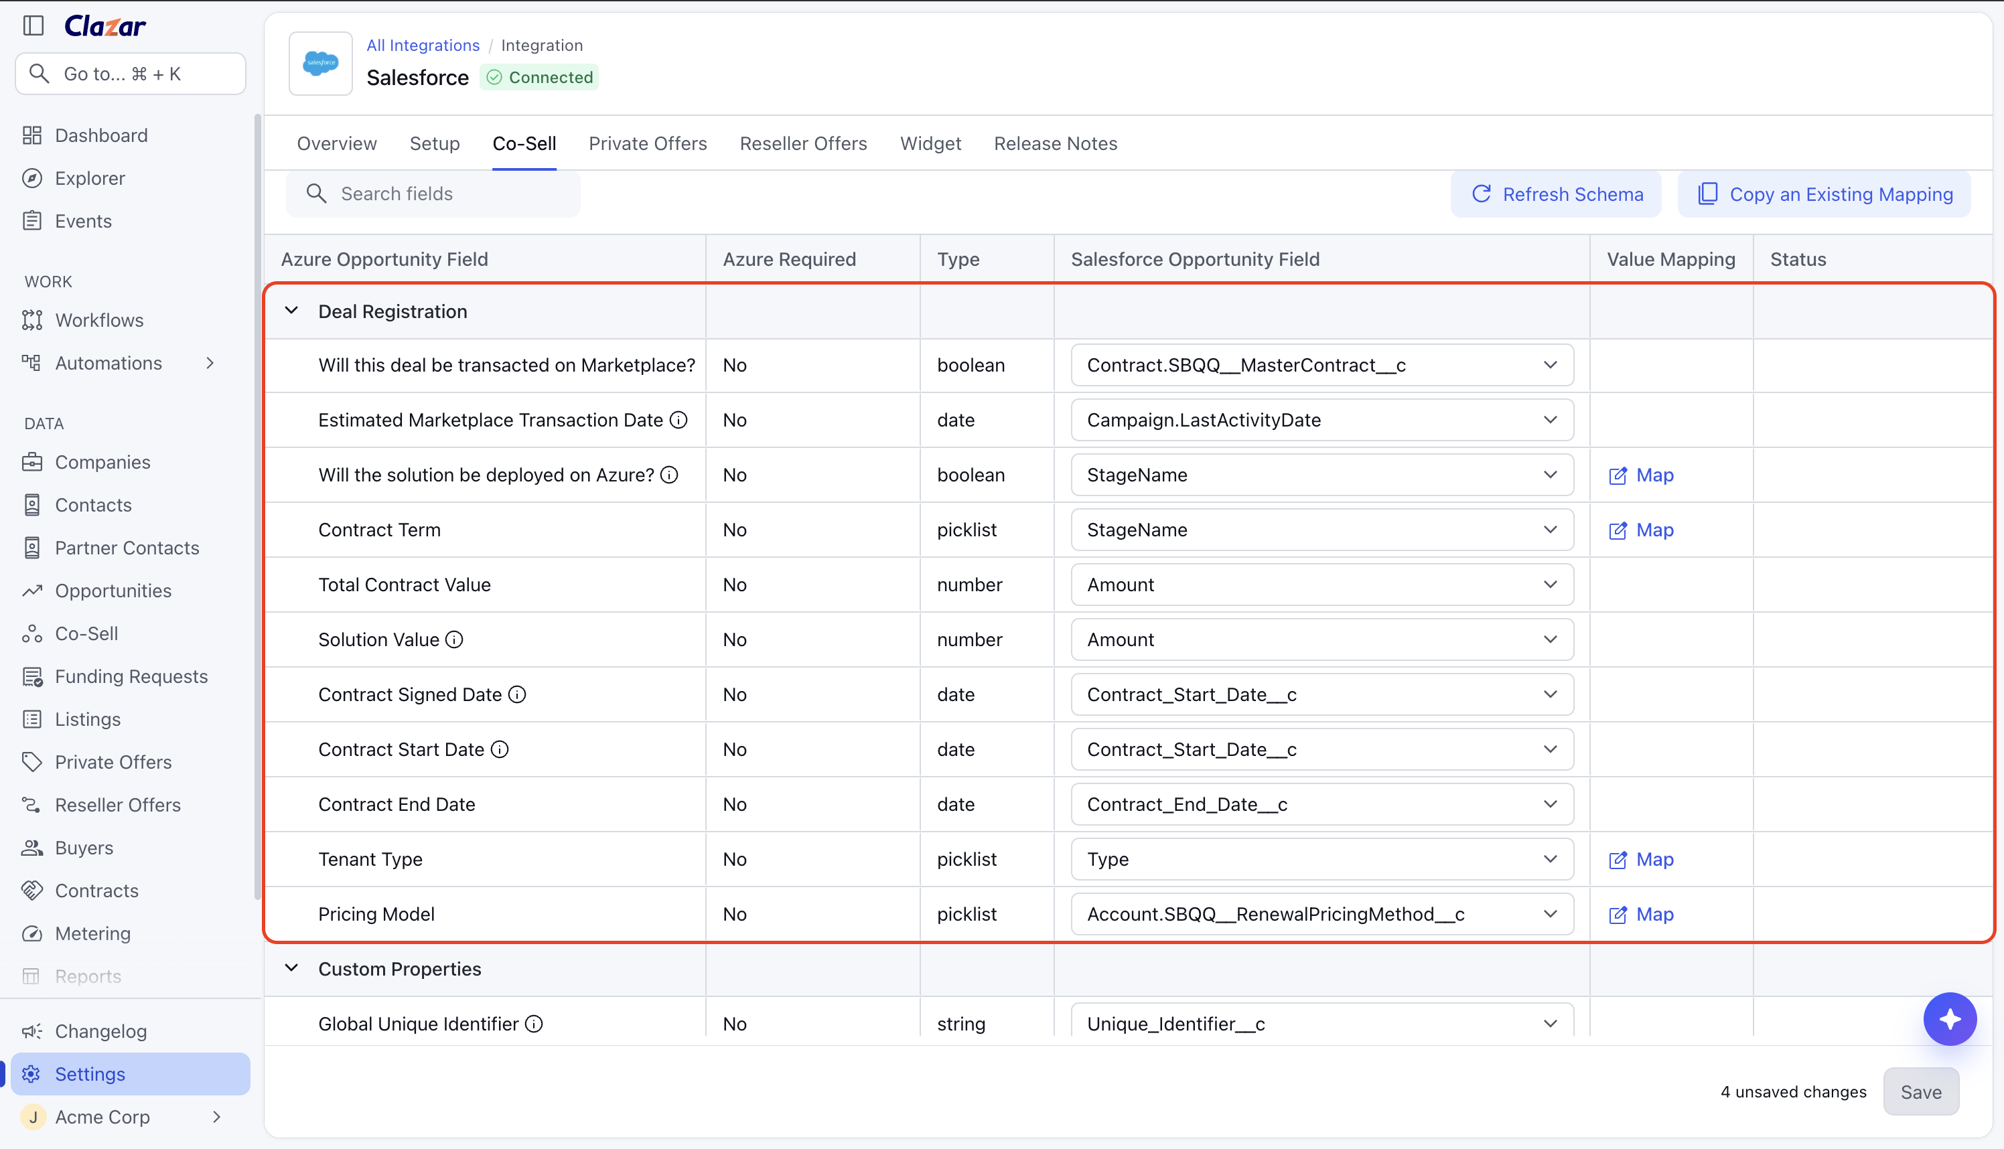Follow the All Integrations breadcrumb link
The height and width of the screenshot is (1149, 2004).
coord(423,45)
